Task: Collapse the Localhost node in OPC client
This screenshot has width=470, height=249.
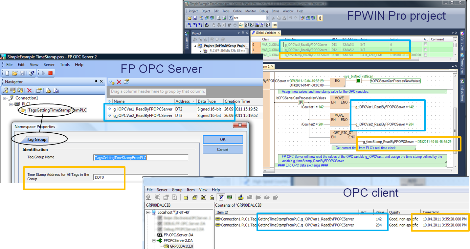Action: click(x=148, y=213)
